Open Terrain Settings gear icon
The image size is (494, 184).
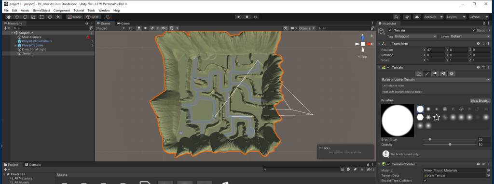[x=452, y=74]
